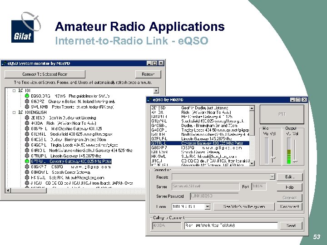
Task: Click status icon beside G8GXP-7 IO93FO
Action: [x=27, y=167]
